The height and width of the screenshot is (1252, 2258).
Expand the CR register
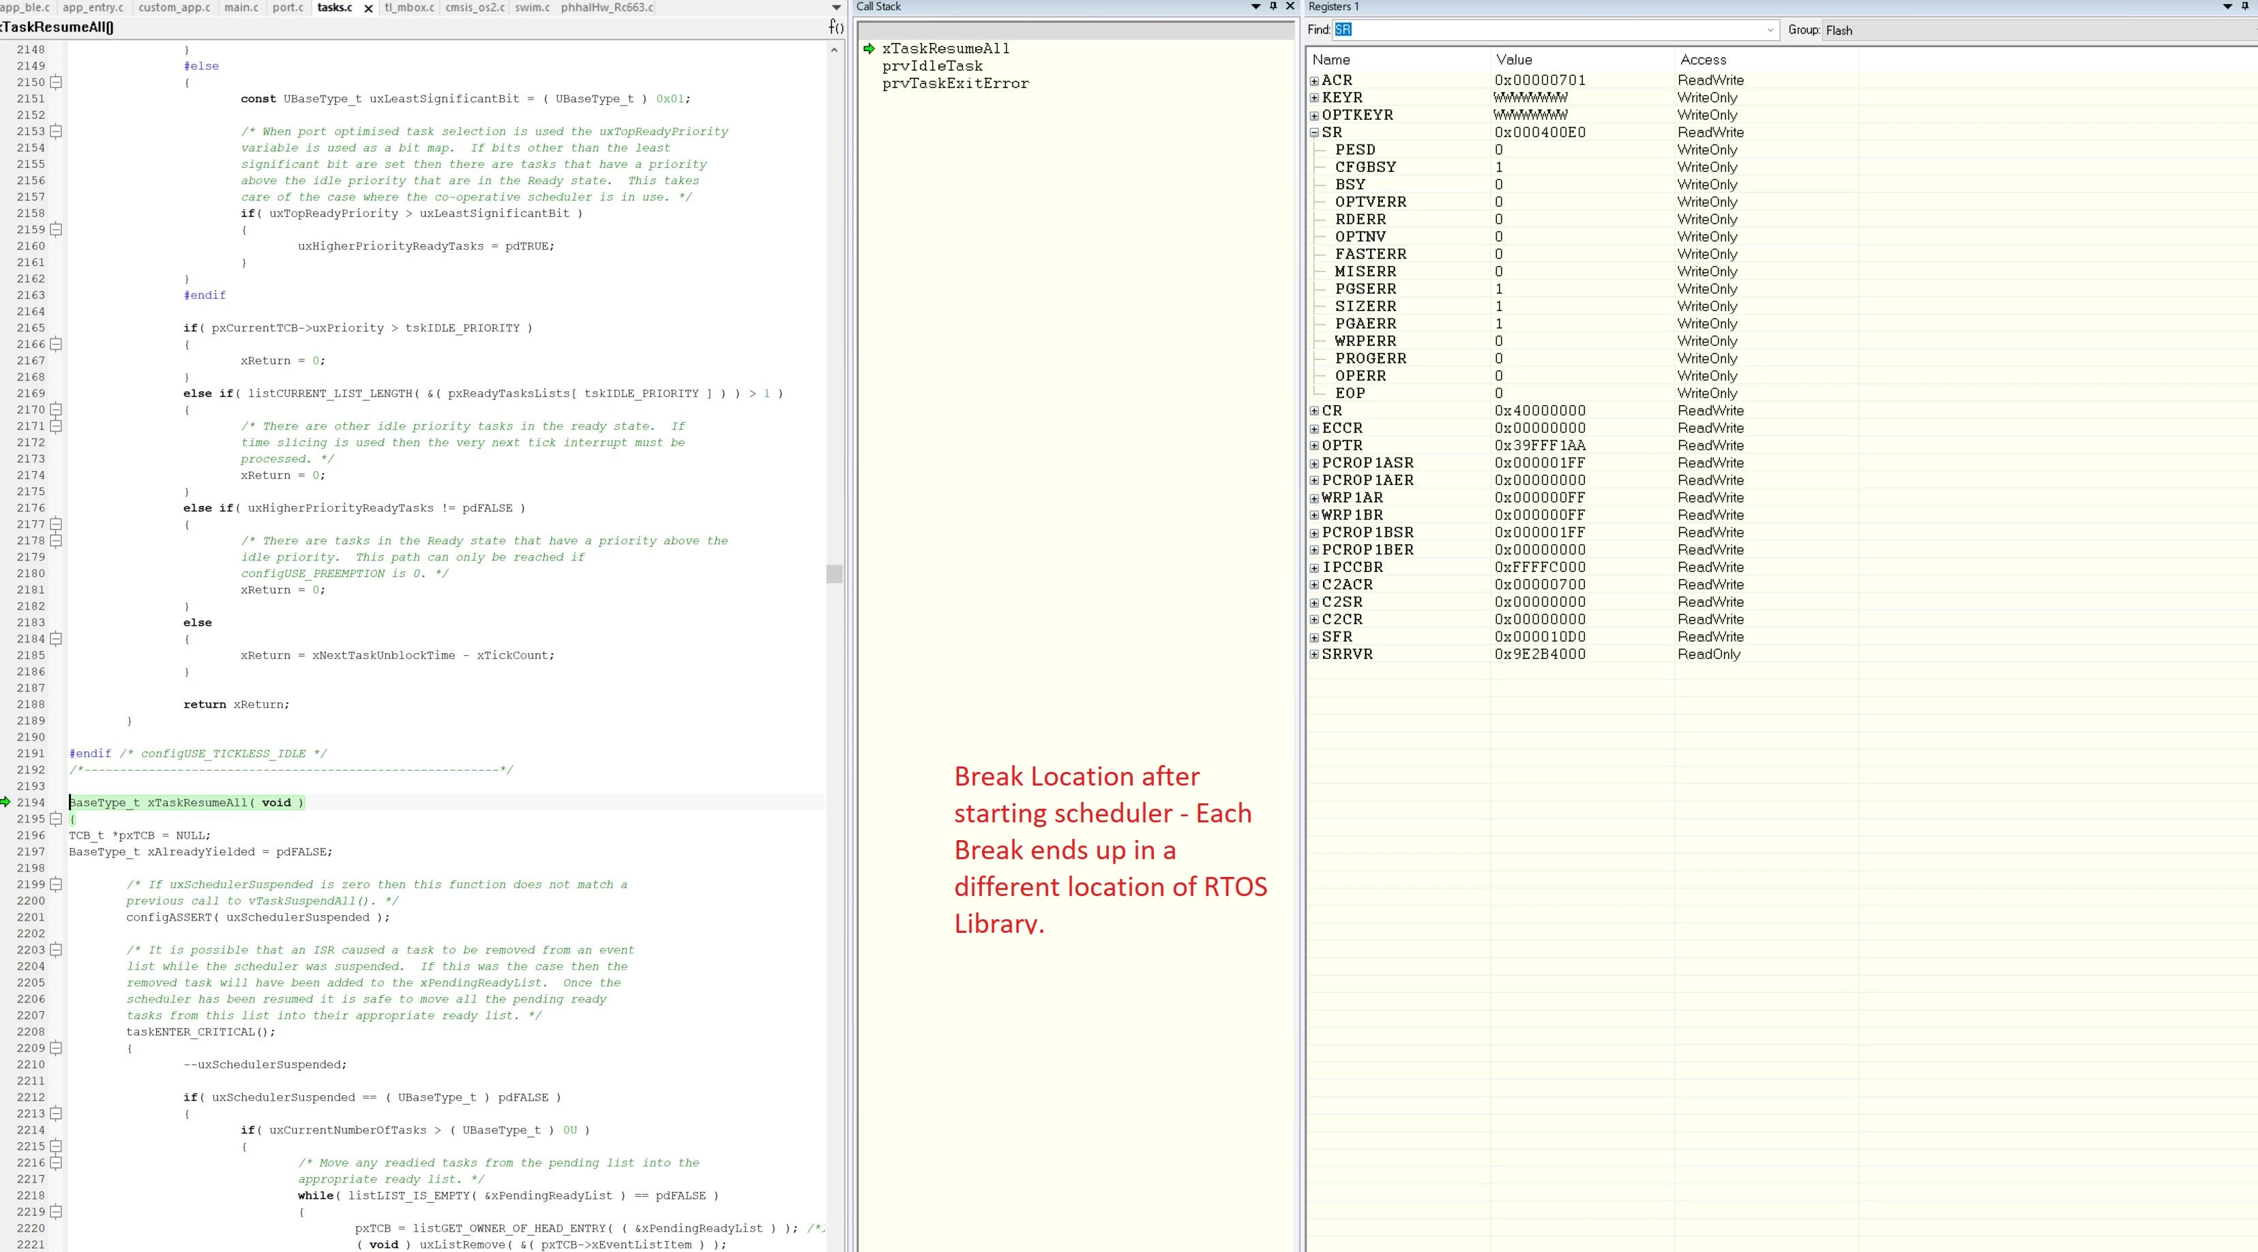click(1314, 411)
